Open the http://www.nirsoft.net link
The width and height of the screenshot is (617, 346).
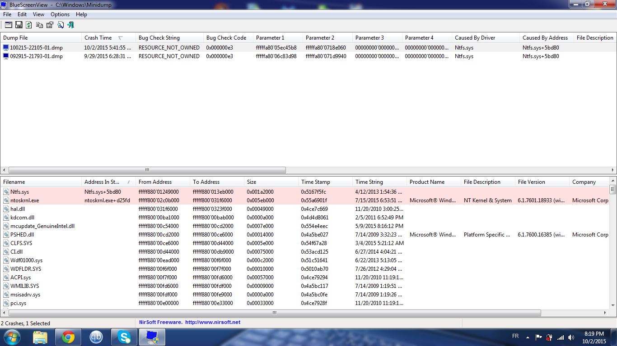tap(213, 322)
